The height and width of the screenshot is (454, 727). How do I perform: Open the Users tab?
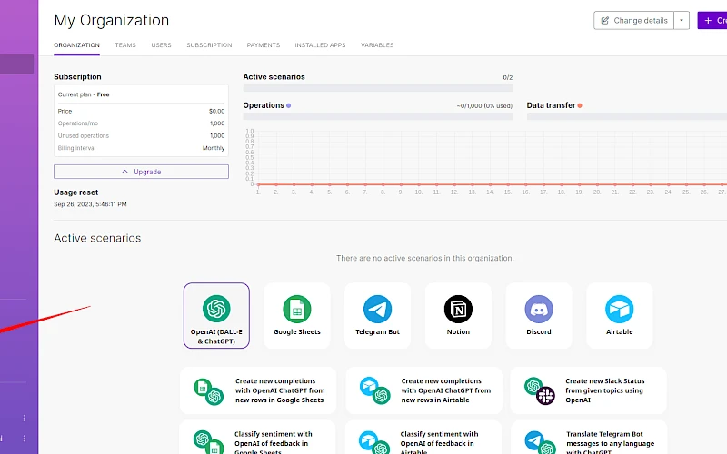click(162, 44)
